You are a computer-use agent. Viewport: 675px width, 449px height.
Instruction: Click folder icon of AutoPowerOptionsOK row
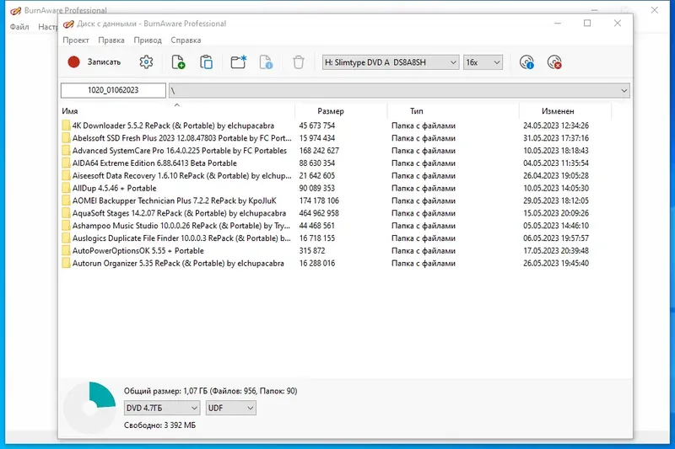(66, 250)
